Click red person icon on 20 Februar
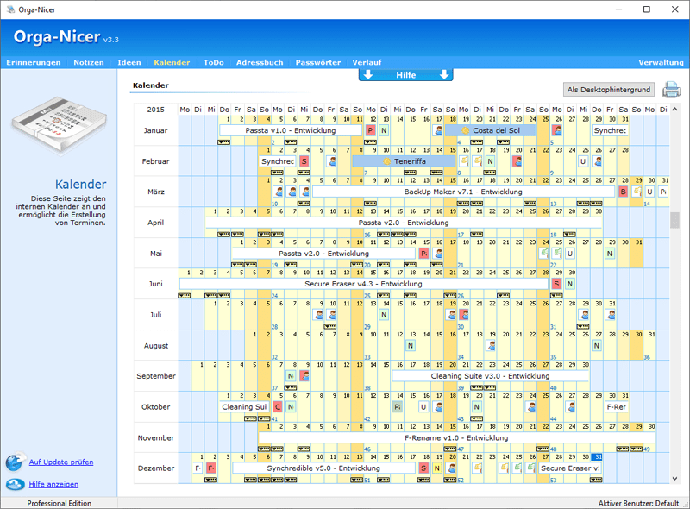This screenshot has height=509, width=690. pos(517,161)
